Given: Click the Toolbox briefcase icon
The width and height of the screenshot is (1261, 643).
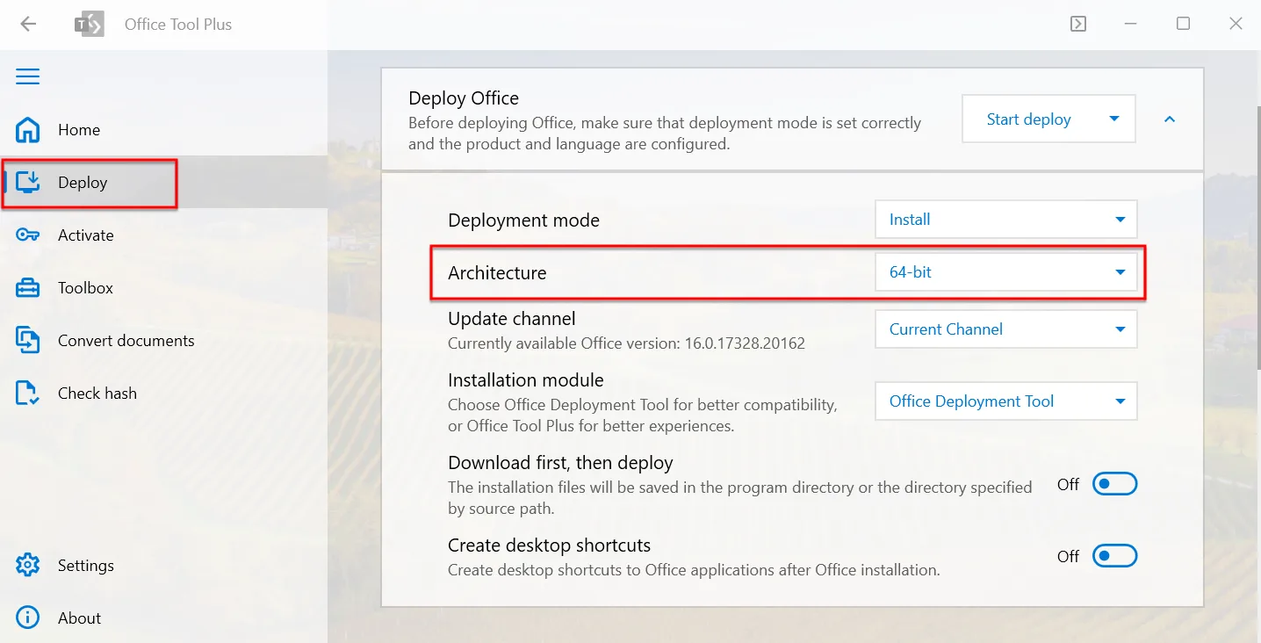Looking at the screenshot, I should [28, 288].
